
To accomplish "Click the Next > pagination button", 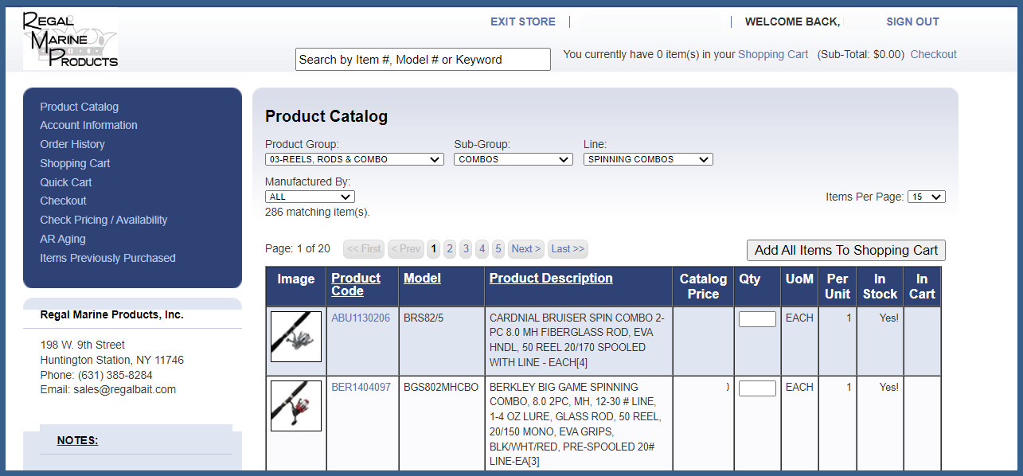I will pos(526,249).
